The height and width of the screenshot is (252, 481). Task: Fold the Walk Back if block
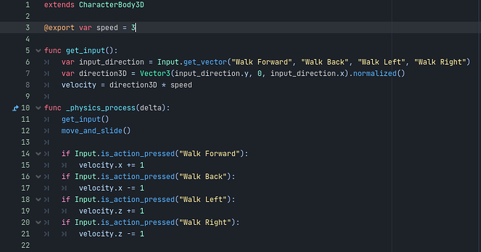click(38, 177)
